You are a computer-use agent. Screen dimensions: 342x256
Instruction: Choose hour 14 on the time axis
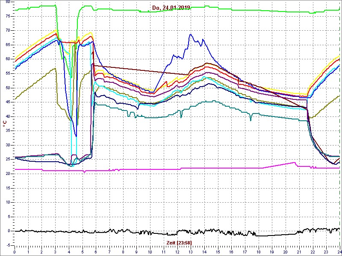pyautogui.click(x=204, y=252)
